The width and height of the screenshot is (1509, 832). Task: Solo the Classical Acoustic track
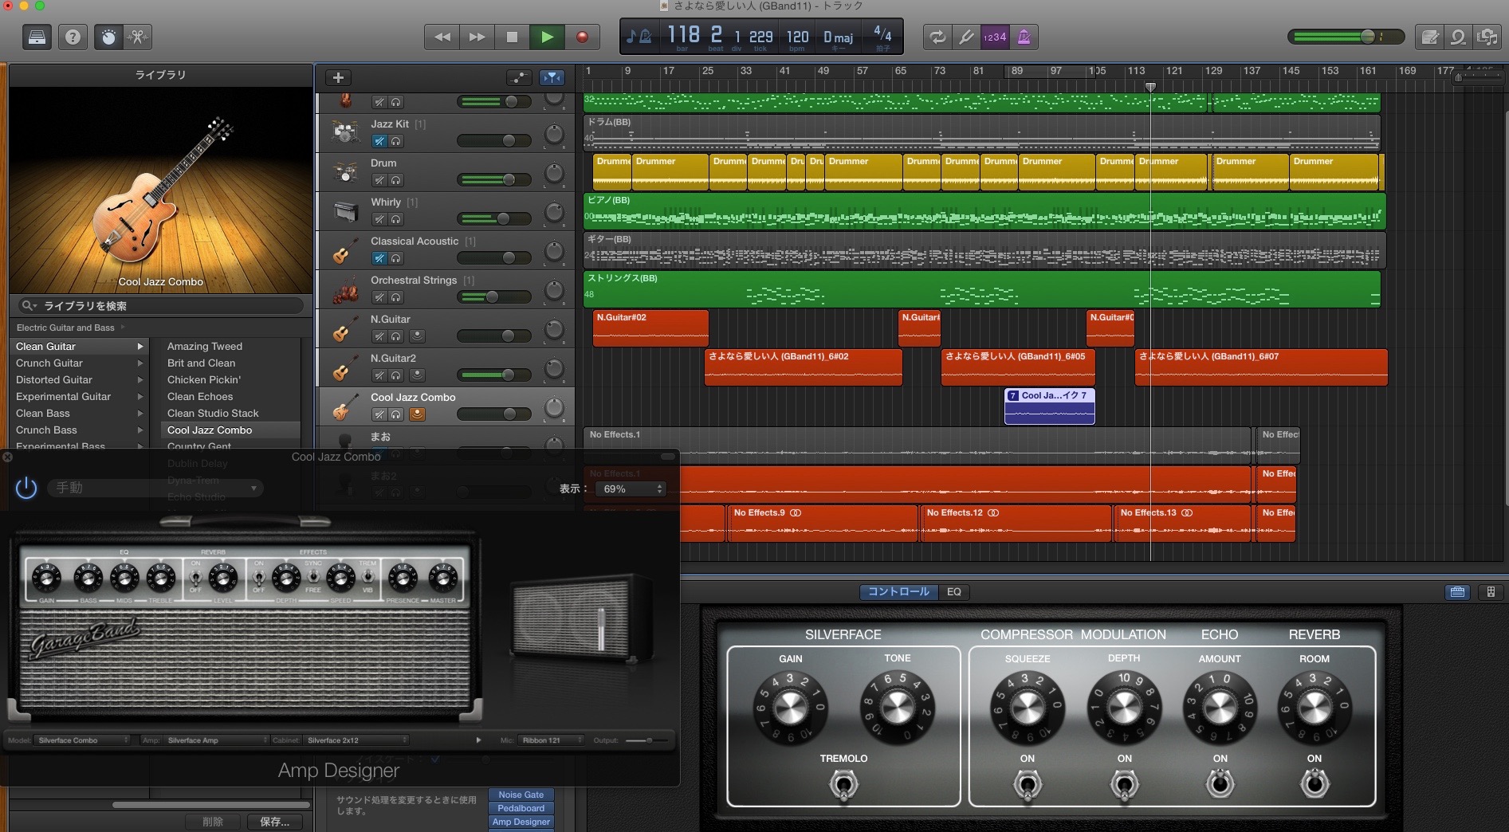click(x=396, y=258)
